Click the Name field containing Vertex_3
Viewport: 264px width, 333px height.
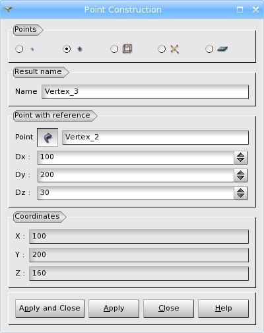(145, 92)
